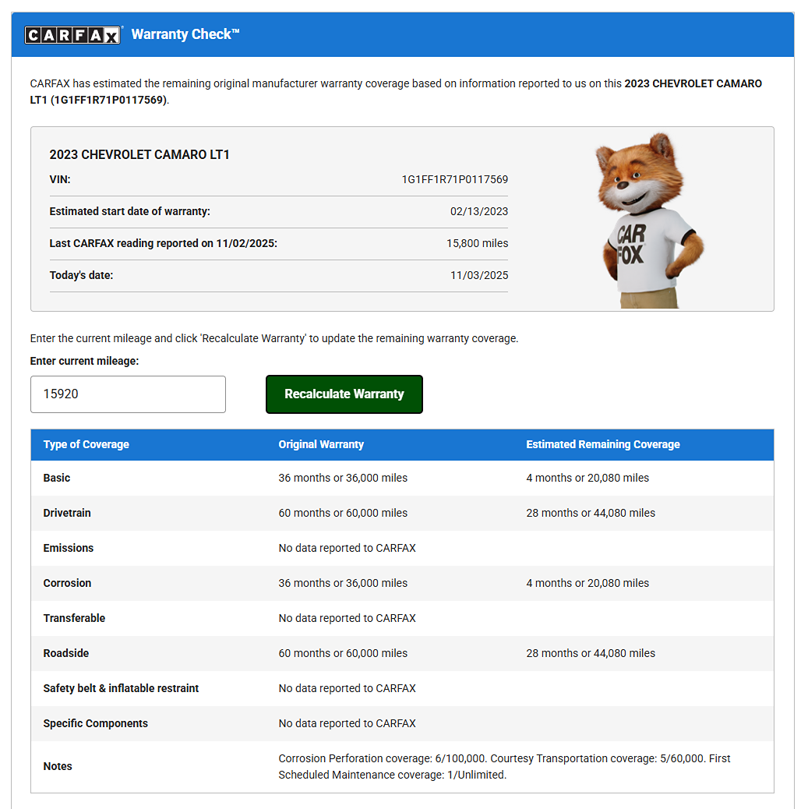Click the VIN number in details card
This screenshot has width=808, height=809.
(x=454, y=180)
